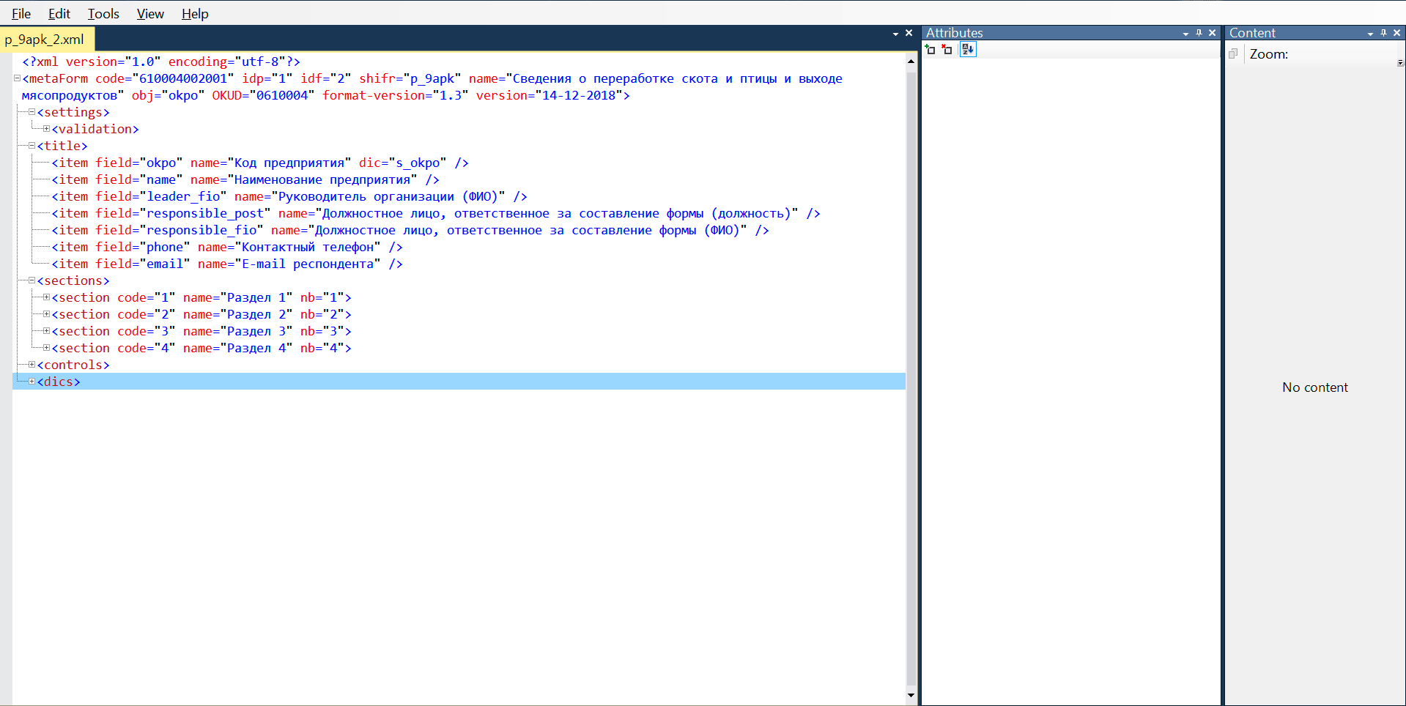The width and height of the screenshot is (1406, 706).
Task: Expand the controls node
Action: [x=32, y=365]
